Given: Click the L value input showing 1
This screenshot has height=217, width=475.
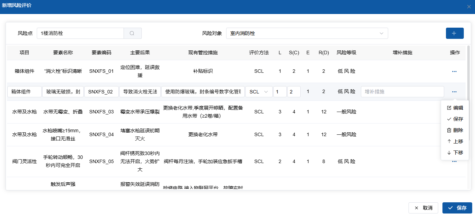Looking at the screenshot, I should coord(280,92).
